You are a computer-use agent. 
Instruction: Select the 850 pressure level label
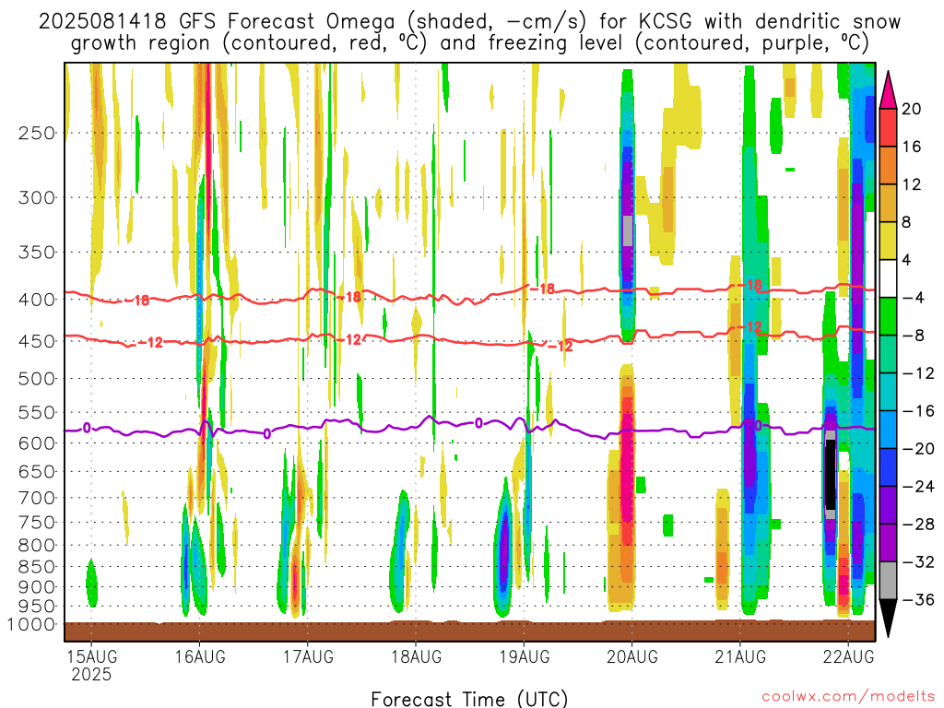coord(37,567)
